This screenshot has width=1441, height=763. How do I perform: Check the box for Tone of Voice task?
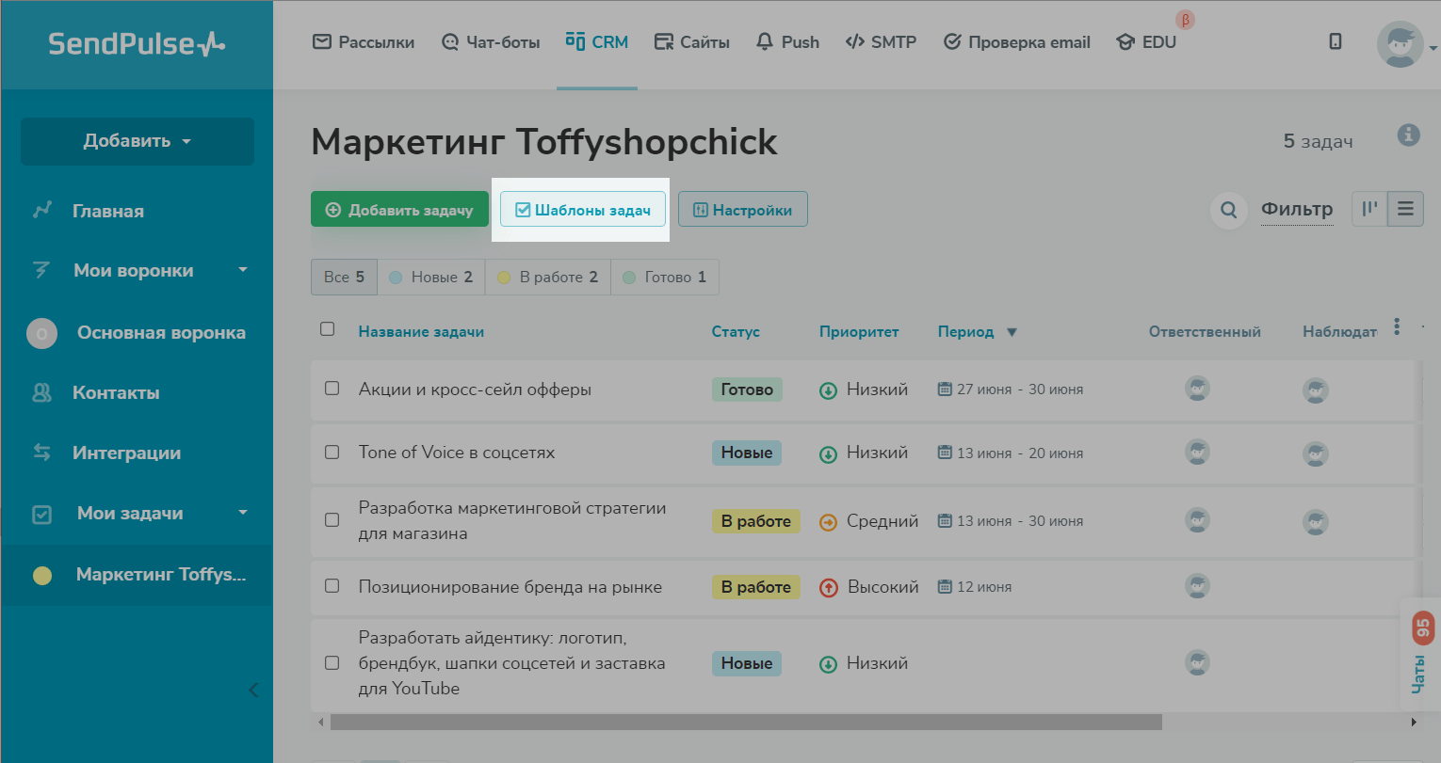point(332,453)
